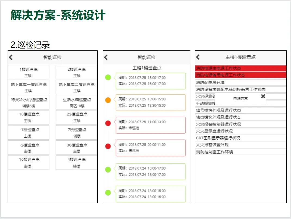Click the 消防设备末端配电箱切换装置工作状态 row
291x219 pixels.
click(241, 89)
